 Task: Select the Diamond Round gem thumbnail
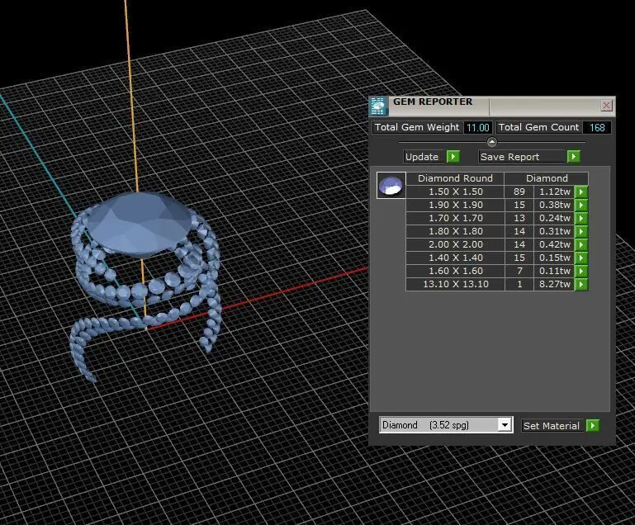tap(391, 185)
